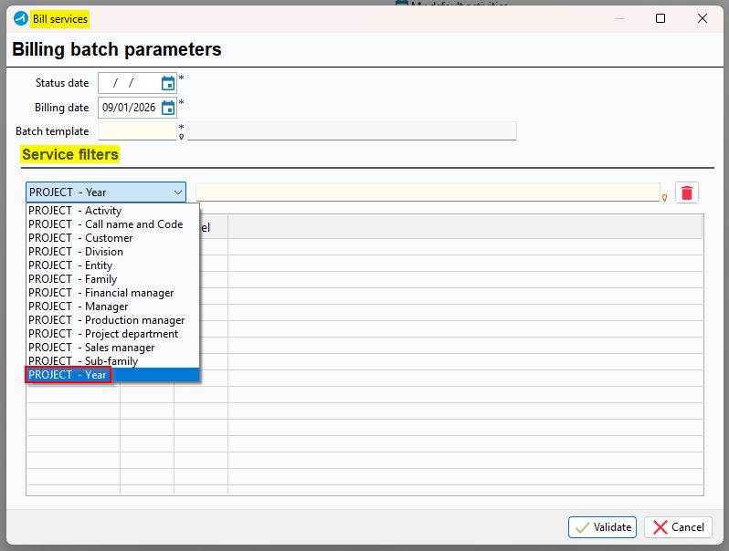Click the filter value lookup pin icon

[x=664, y=197]
